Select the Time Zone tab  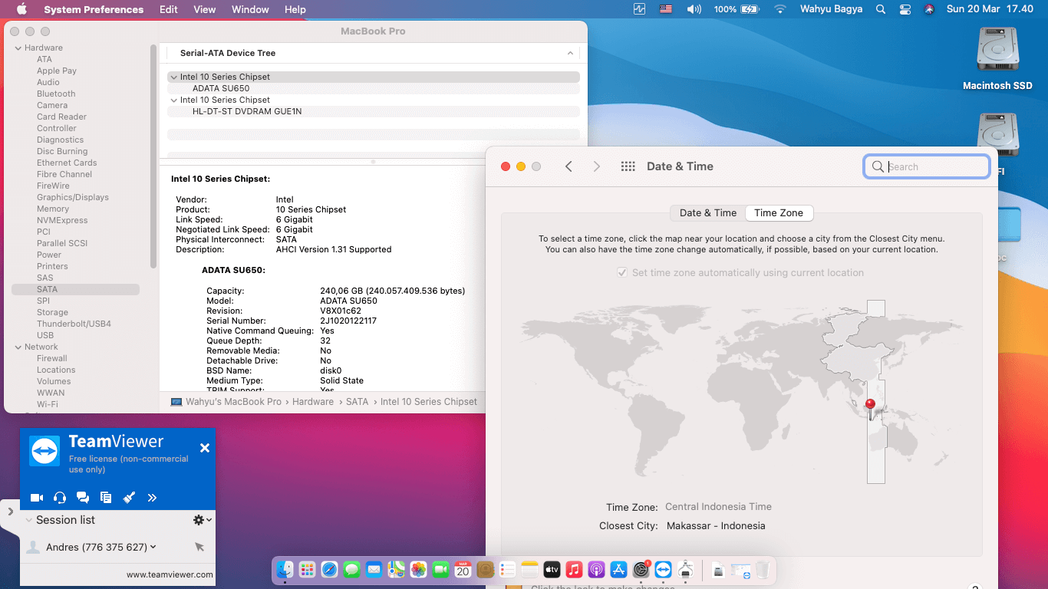[779, 213]
